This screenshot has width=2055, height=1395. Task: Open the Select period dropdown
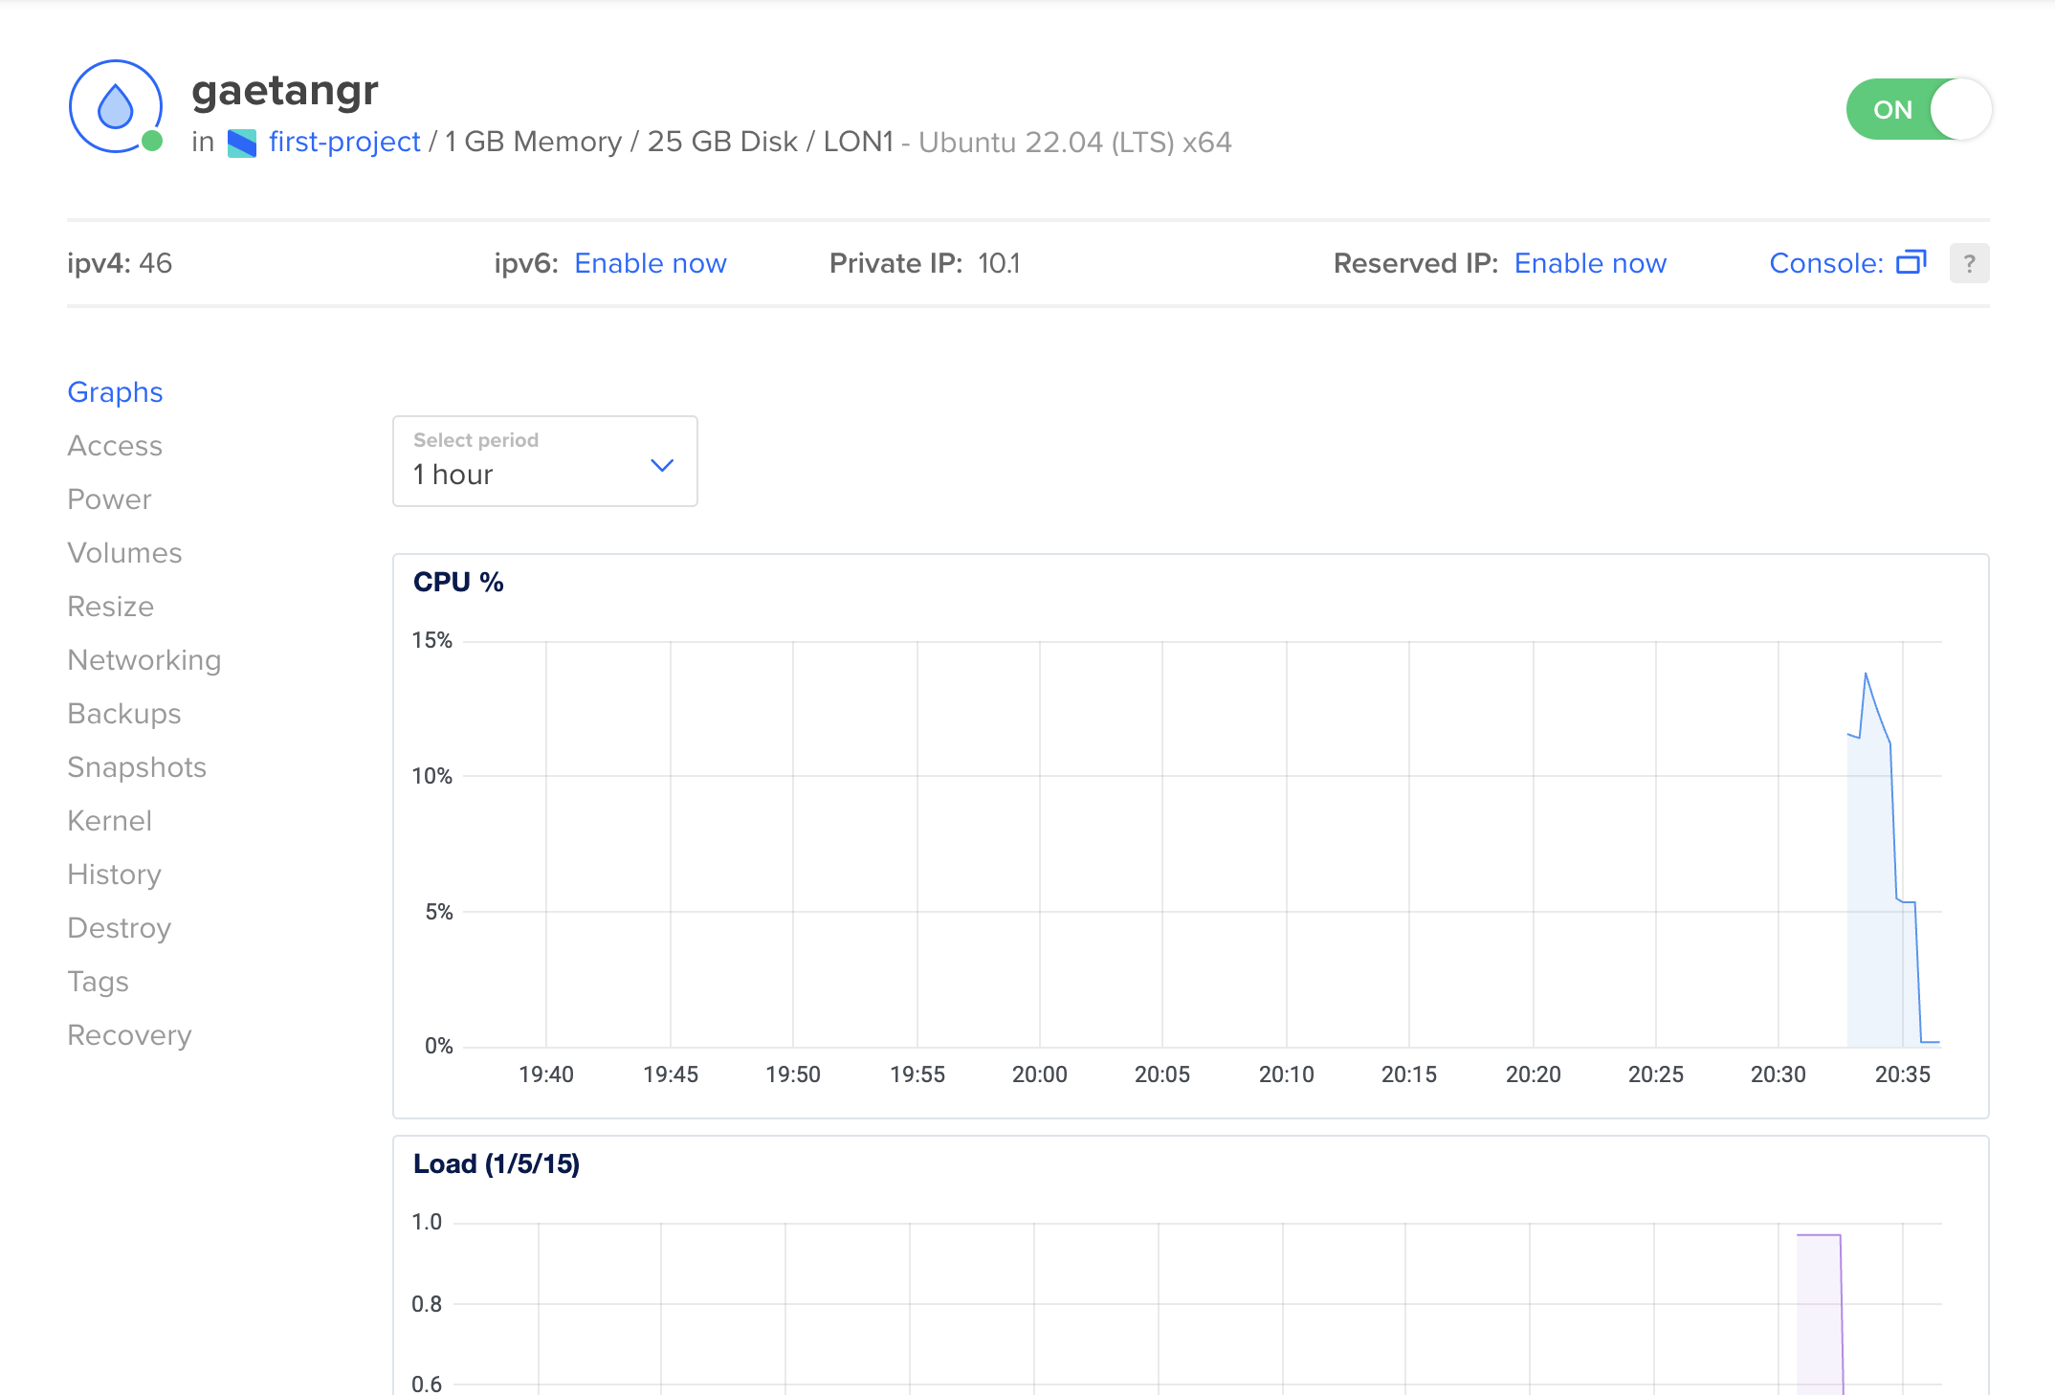point(545,461)
